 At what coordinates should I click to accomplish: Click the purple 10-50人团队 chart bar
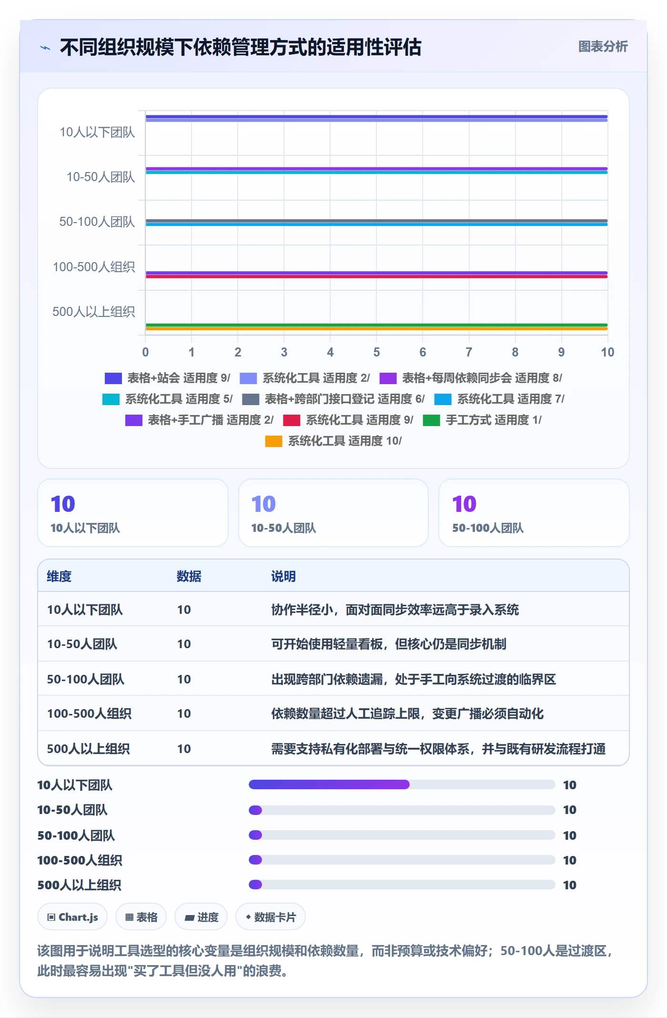376,169
